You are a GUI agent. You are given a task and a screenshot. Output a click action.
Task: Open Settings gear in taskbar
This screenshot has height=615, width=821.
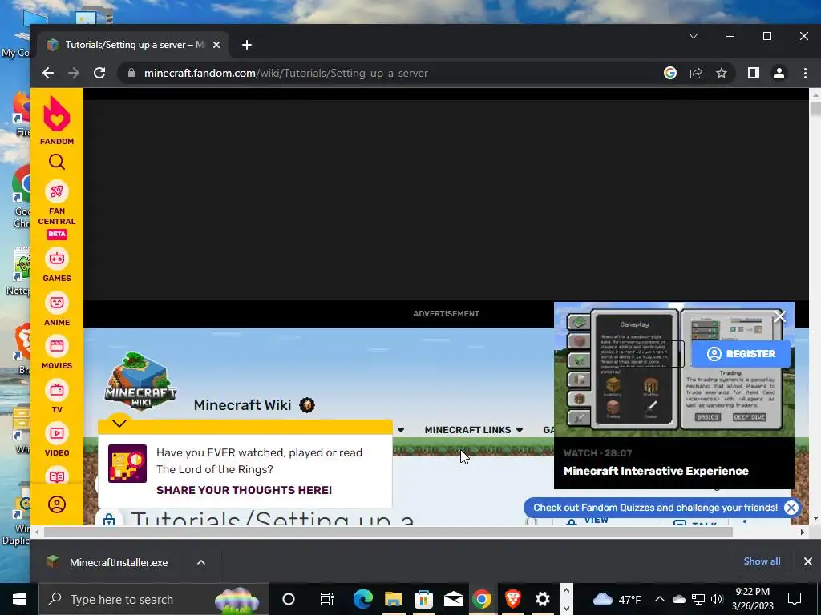click(x=543, y=599)
